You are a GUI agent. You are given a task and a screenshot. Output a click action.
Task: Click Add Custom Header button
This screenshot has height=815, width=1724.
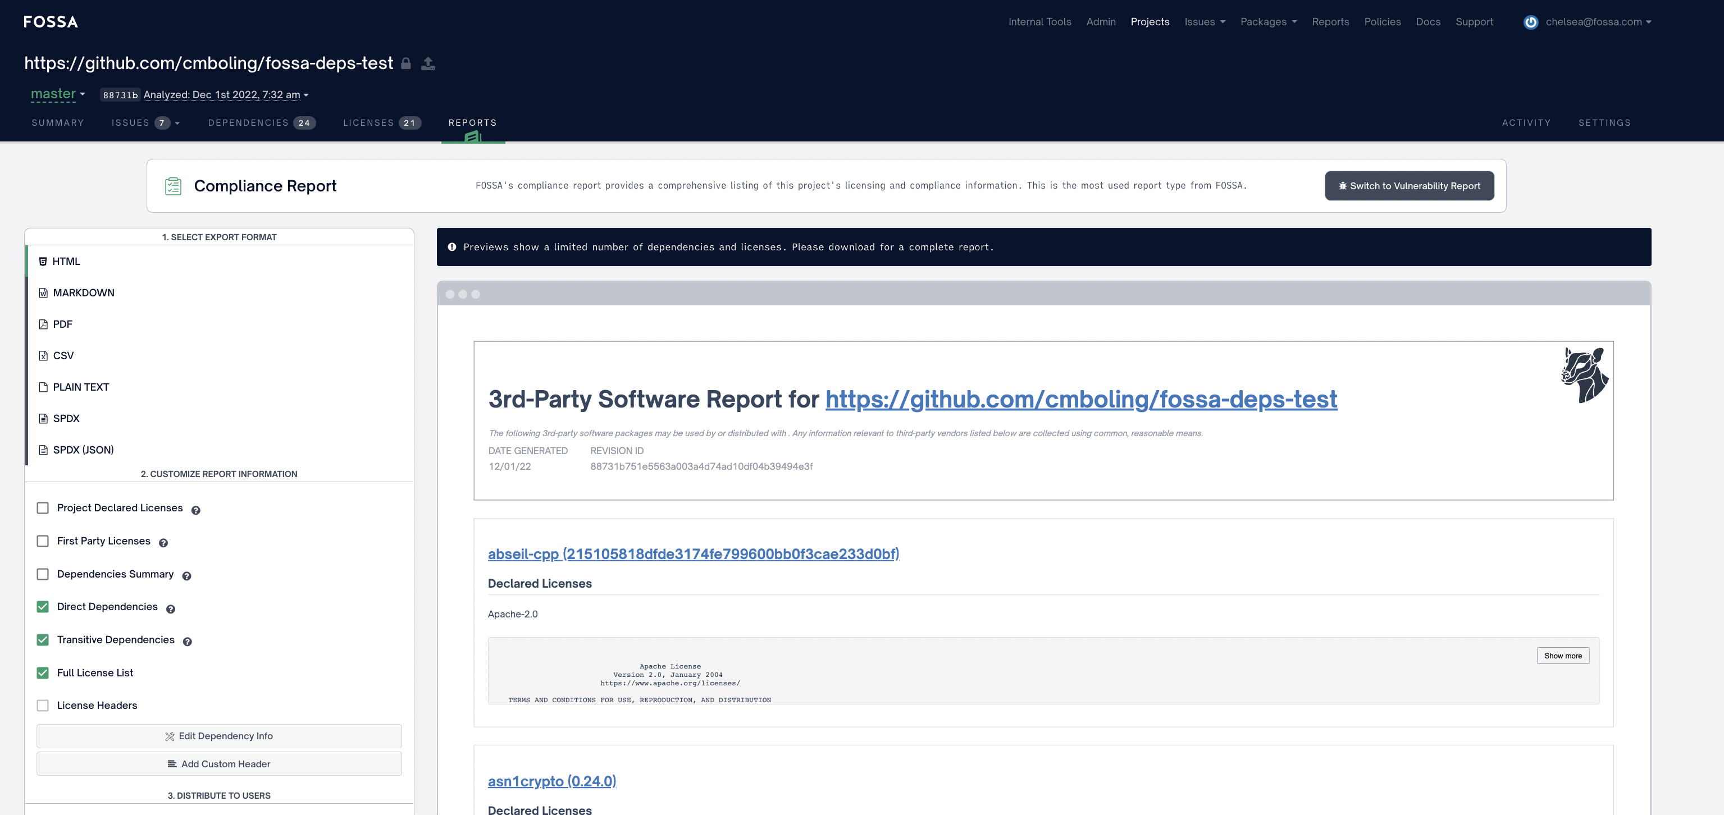[x=220, y=764]
